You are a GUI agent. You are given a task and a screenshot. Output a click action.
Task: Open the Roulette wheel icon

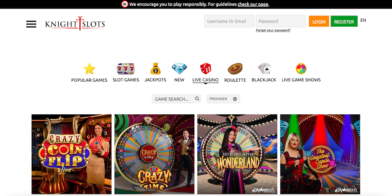235,69
